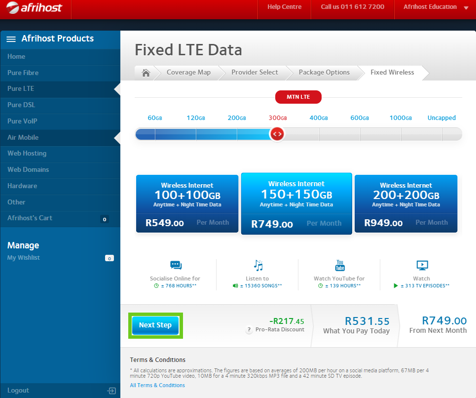
Task: Go to Package Options breadcrumb step
Action: point(324,73)
